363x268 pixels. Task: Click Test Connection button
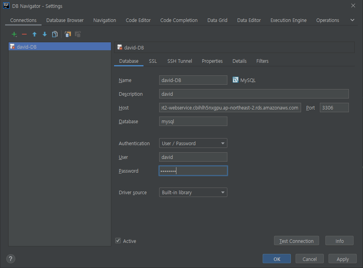click(x=296, y=241)
